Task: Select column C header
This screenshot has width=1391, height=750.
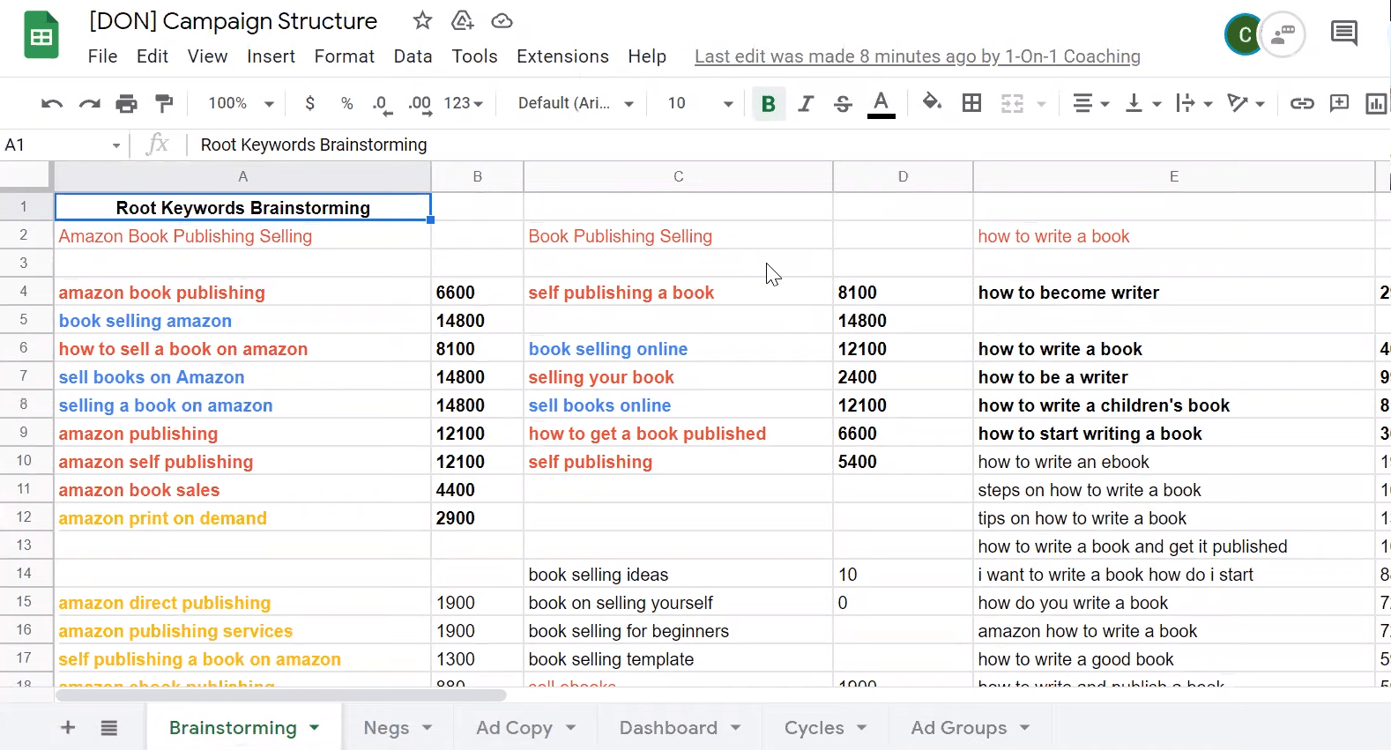Action: [679, 176]
